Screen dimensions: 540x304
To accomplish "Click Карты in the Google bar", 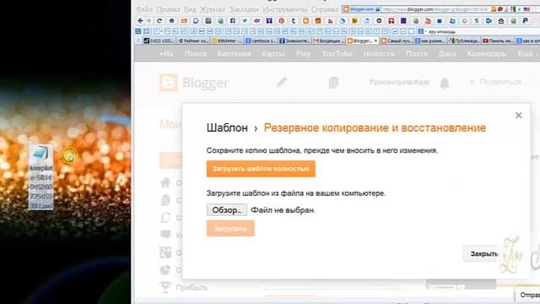I will pos(273,54).
